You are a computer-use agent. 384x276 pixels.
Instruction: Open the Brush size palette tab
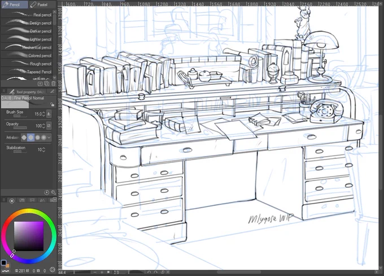pos(52,92)
